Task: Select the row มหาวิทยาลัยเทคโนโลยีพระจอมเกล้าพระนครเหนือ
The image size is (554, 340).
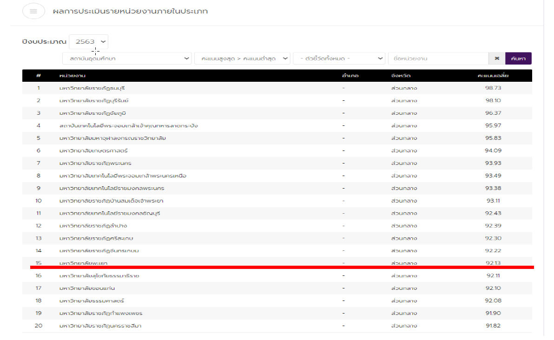Action: (277, 176)
